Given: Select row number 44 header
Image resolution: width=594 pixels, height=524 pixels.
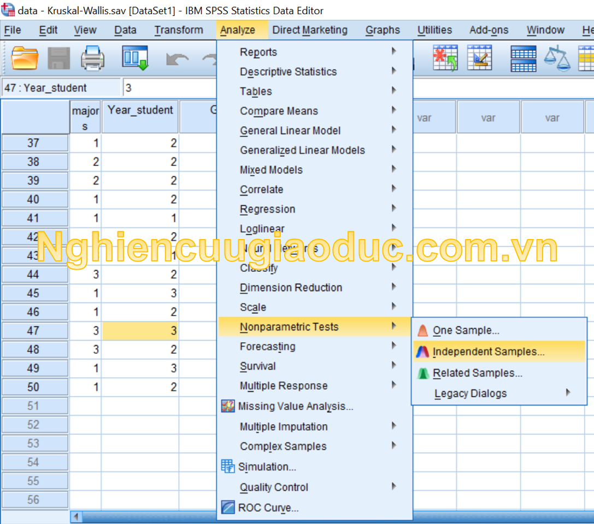Looking at the screenshot, I should (34, 274).
